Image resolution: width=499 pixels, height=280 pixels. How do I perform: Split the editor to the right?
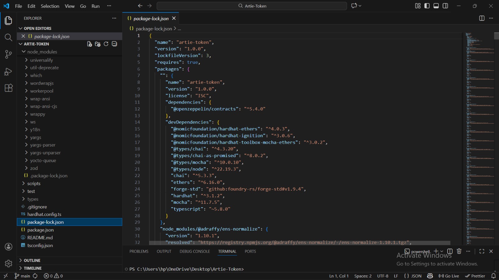482,18
